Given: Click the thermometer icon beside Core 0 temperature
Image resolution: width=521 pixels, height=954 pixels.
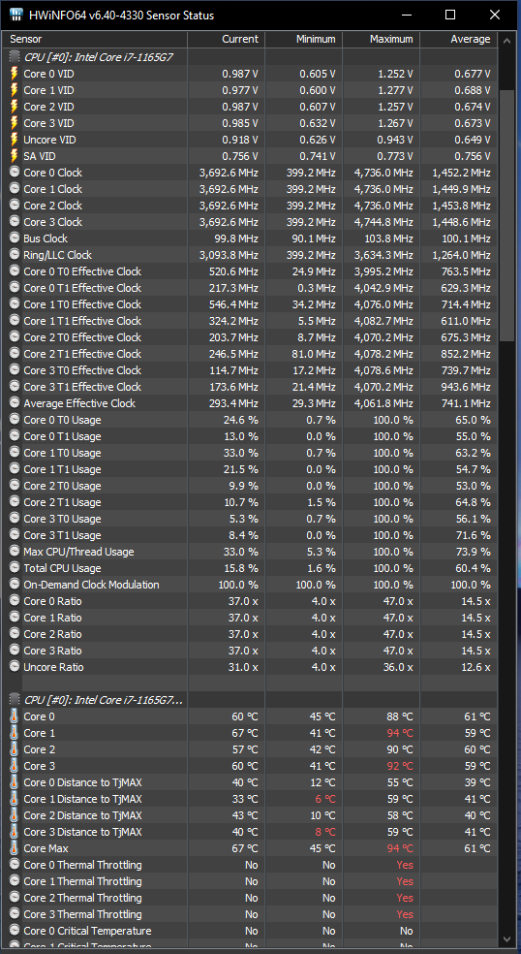Looking at the screenshot, I should coord(15,716).
